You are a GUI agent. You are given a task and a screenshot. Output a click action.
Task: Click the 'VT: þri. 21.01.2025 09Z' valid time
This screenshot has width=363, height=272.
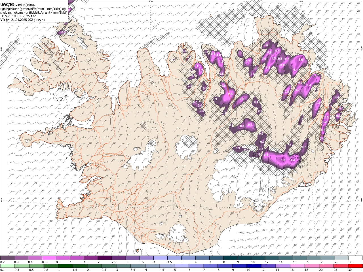tap(16, 20)
